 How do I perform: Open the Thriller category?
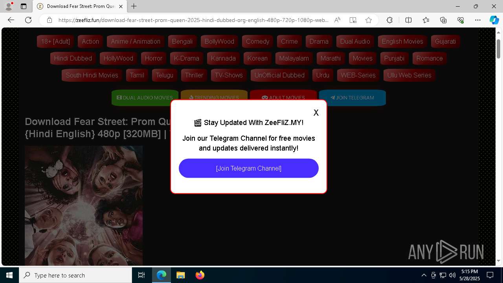pyautogui.click(x=194, y=75)
